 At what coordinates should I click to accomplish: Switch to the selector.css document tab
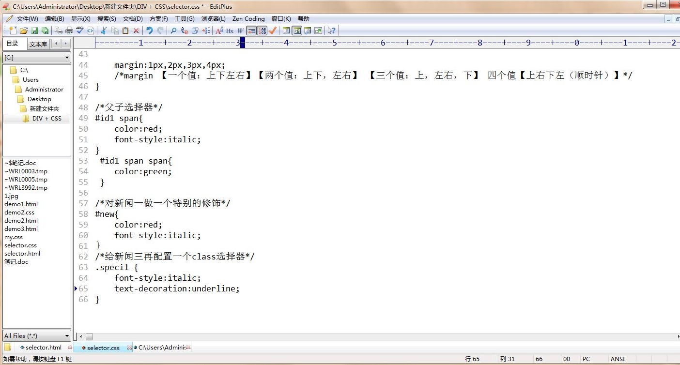[103, 348]
